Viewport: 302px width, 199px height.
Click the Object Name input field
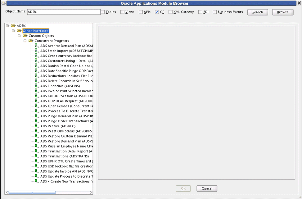pos(64,12)
